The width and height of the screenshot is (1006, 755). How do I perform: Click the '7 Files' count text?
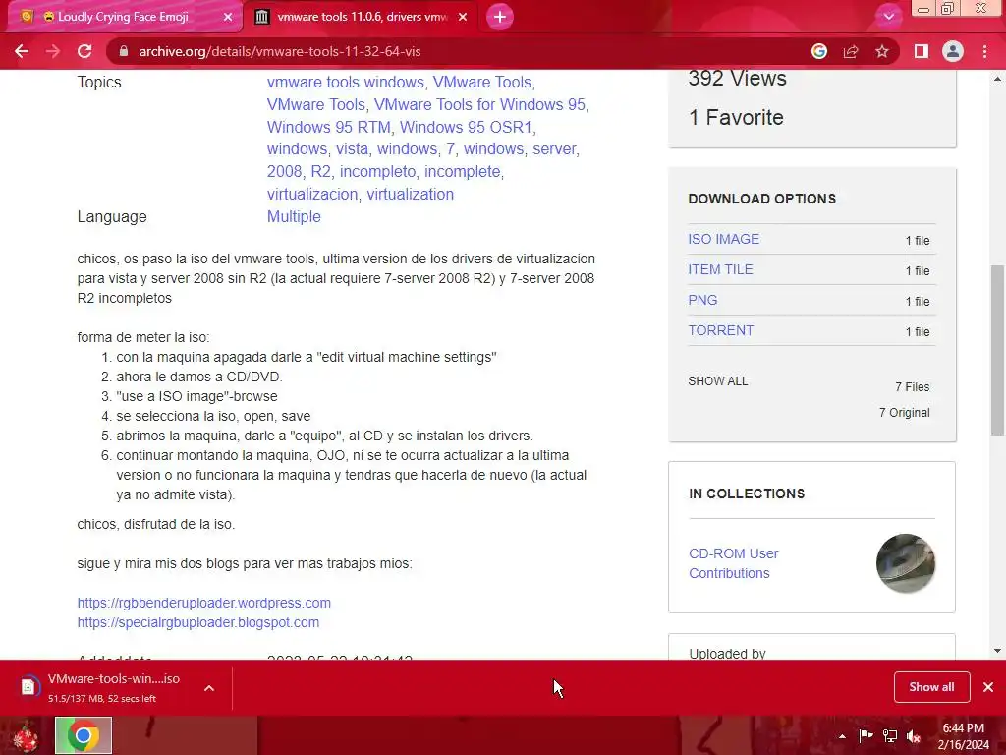(913, 387)
